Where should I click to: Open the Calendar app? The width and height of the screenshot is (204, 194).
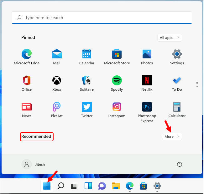[87, 57]
